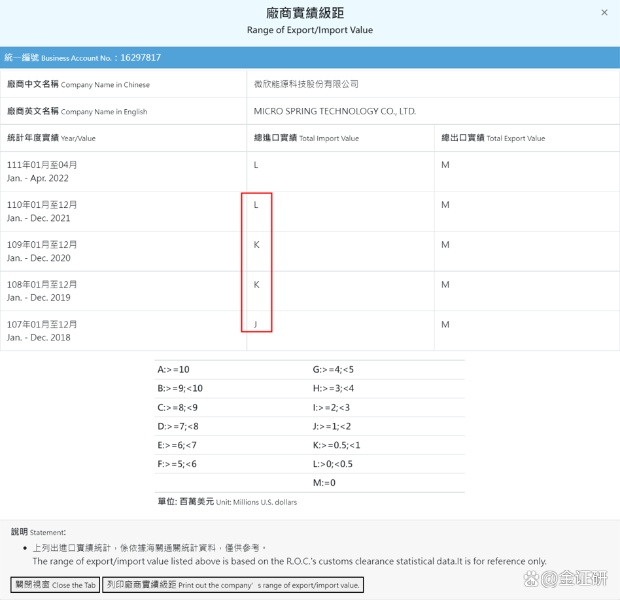Image resolution: width=620 pixels, height=600 pixels.
Task: Click the export value M for 2022
Action: click(x=445, y=165)
